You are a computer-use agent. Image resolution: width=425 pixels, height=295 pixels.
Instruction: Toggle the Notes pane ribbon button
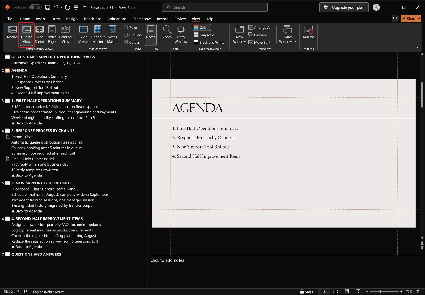[x=151, y=35]
